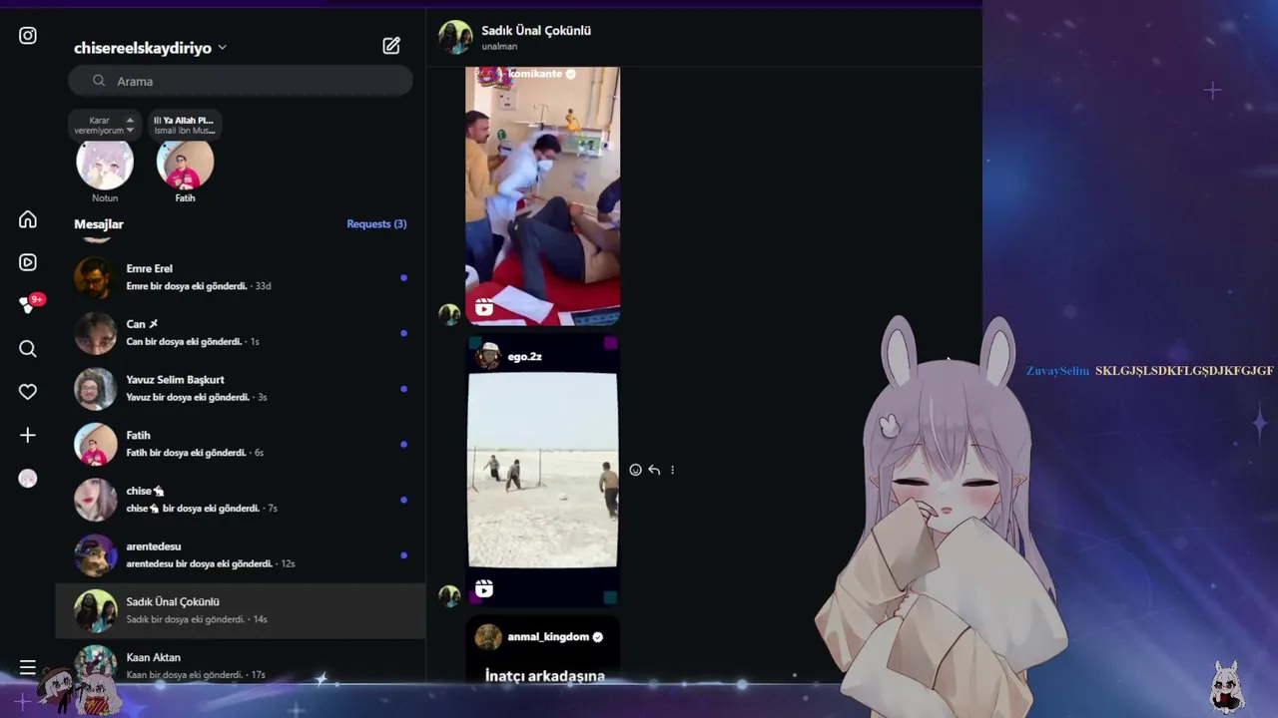
Task: Open the komikante shared reel thumbnail
Action: tap(542, 196)
